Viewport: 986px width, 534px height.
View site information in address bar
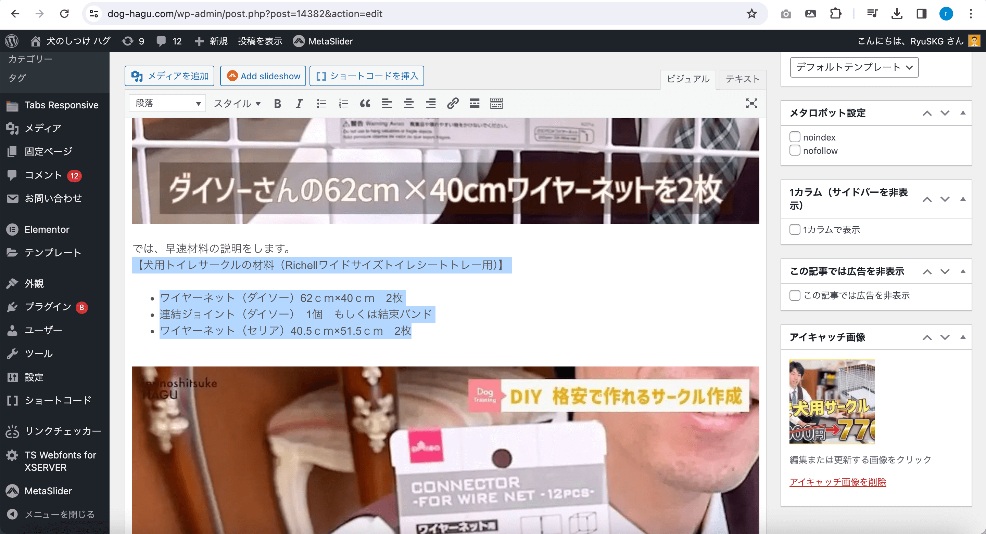coord(94,14)
